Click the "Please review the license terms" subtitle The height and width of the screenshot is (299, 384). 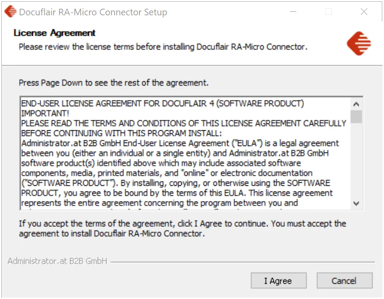pos(162,47)
